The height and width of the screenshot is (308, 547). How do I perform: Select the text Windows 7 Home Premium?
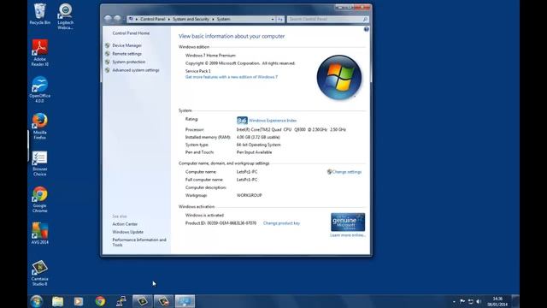[210, 56]
